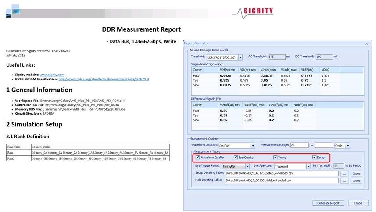Select the Slow row in Differential table
Screen dimensions: 376x212
coord(277,120)
